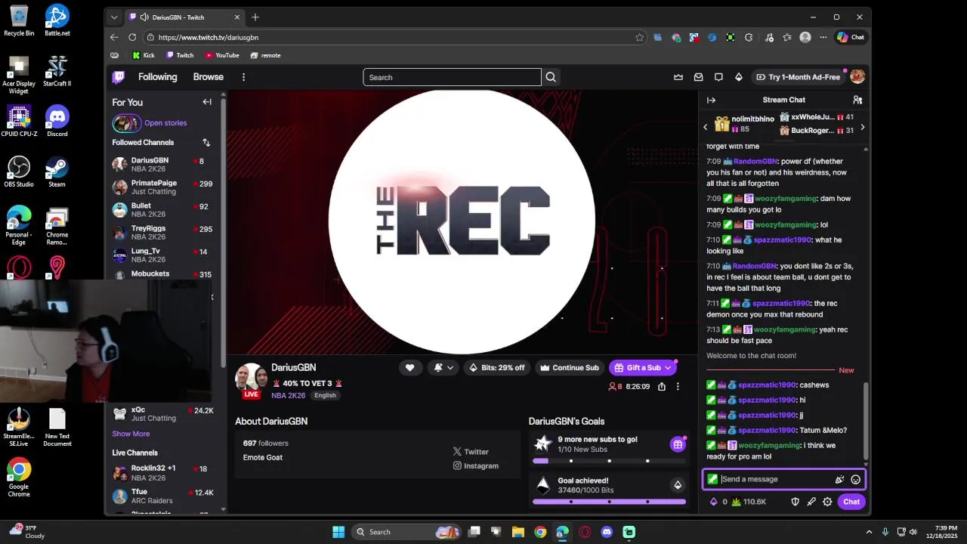The image size is (967, 544).
Task: Click Bits balance diamond icon below chat
Action: click(x=713, y=502)
